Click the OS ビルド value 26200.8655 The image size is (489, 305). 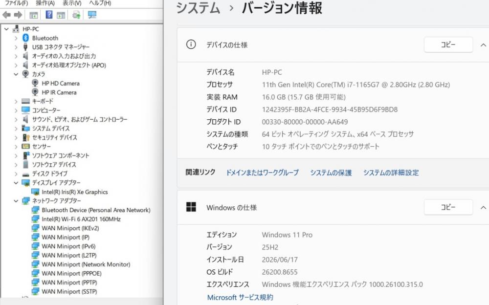point(280,272)
